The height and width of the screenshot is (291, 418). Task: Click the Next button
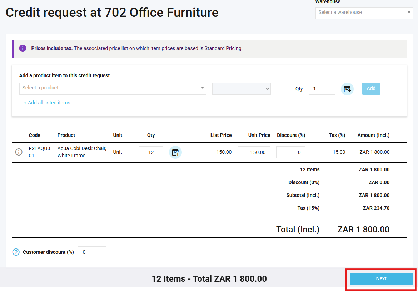[381, 278]
